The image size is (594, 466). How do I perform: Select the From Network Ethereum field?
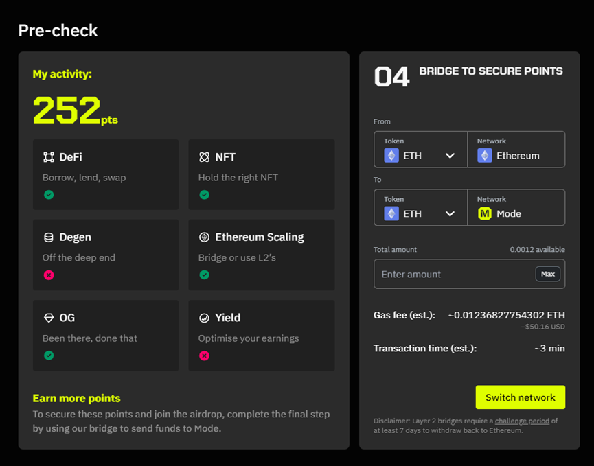[516, 150]
